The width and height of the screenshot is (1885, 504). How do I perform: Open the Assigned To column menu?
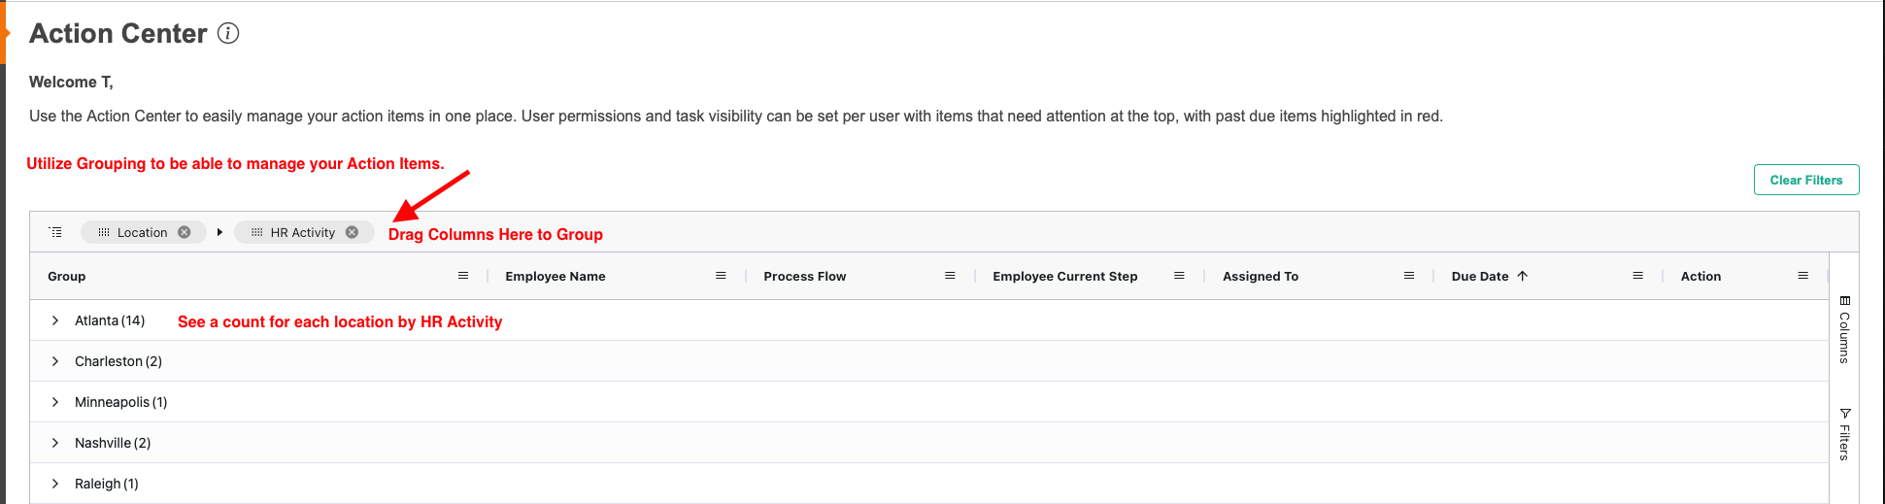(x=1408, y=276)
